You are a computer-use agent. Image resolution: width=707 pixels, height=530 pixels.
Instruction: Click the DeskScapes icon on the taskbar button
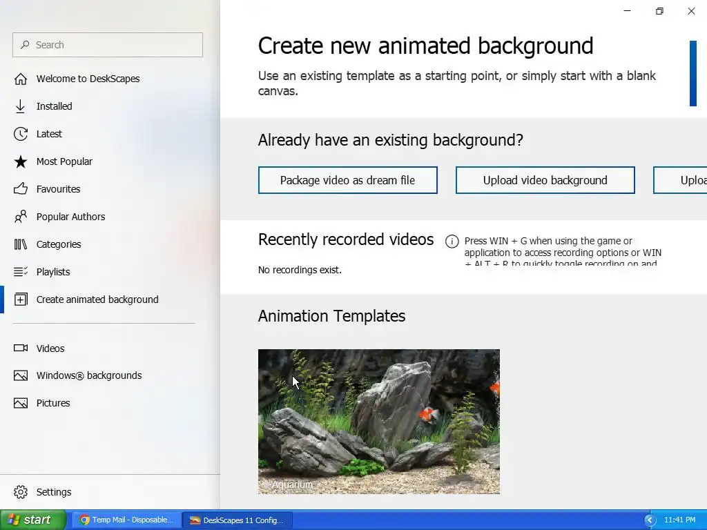(195, 520)
